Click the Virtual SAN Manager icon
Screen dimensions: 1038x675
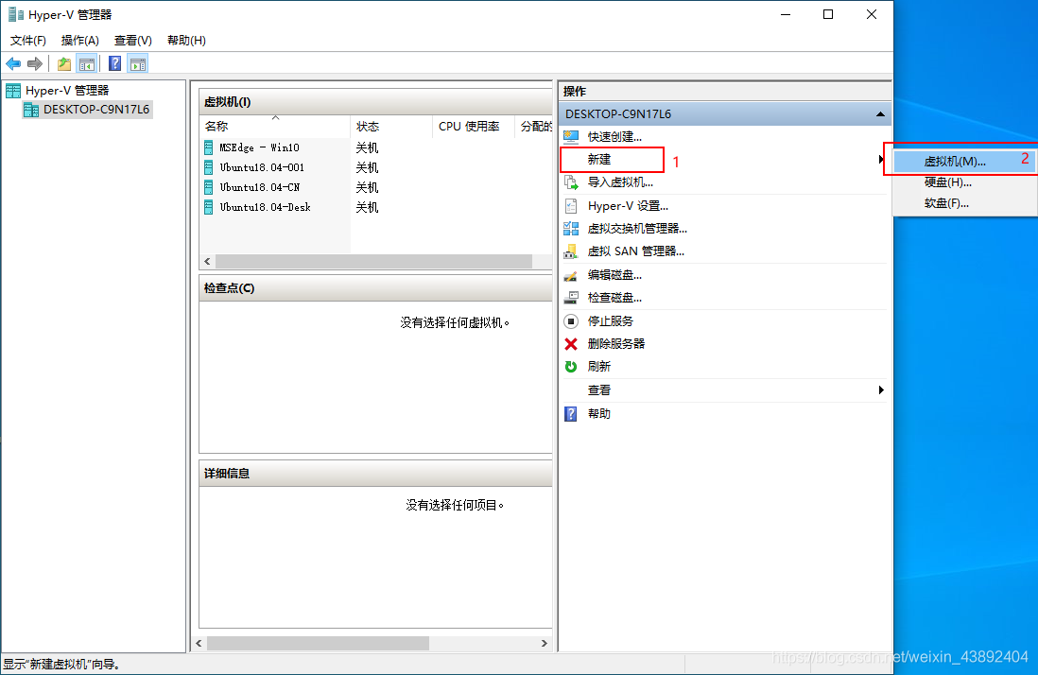coord(571,251)
